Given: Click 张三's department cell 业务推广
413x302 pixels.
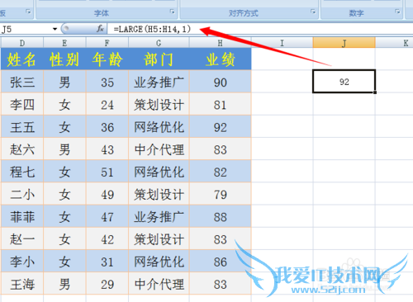Looking at the screenshot, I should 159,82.
